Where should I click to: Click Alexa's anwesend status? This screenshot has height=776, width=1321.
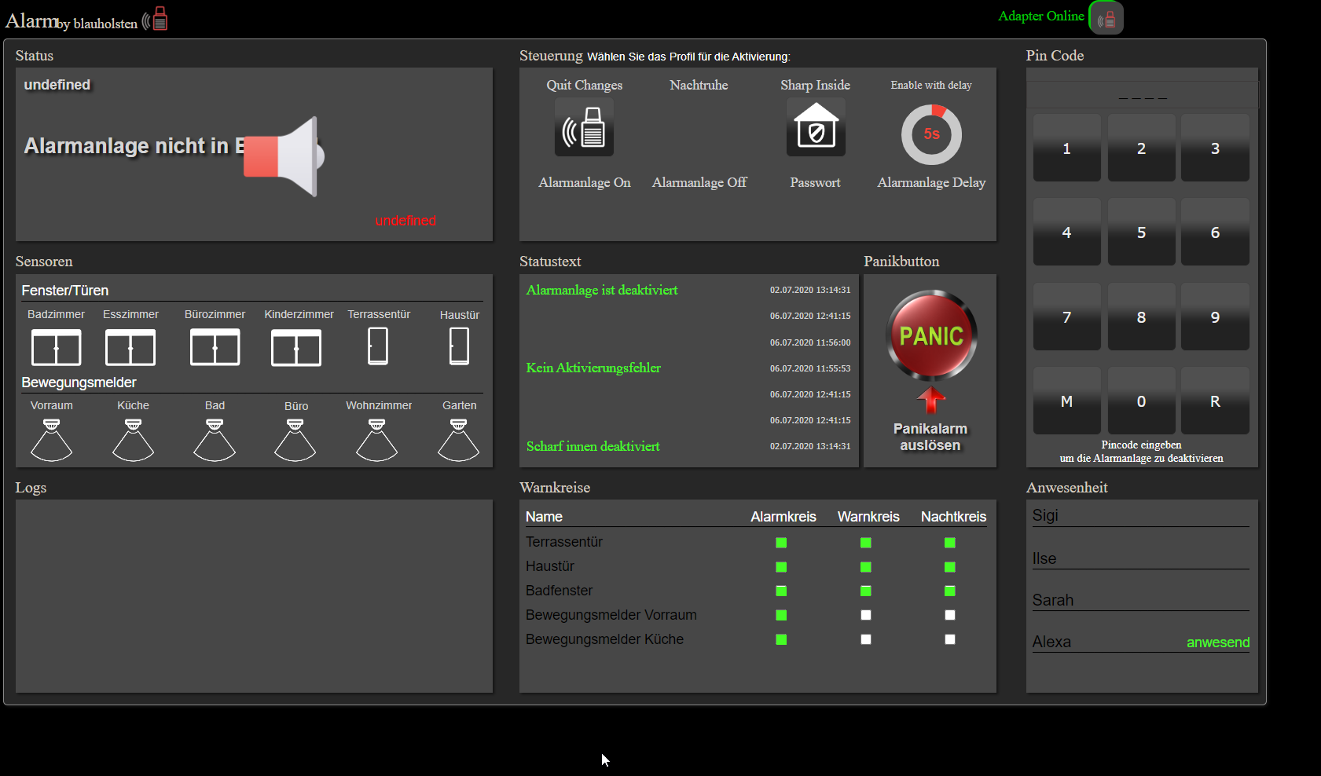[x=1218, y=642]
